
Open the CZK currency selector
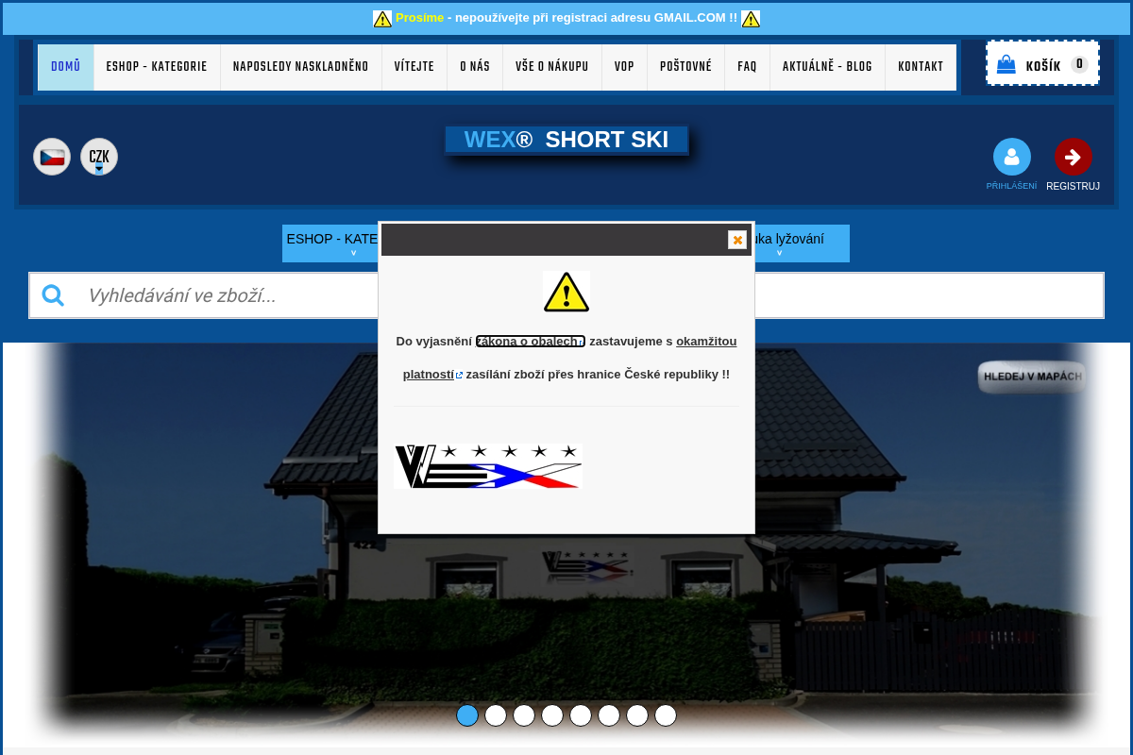(99, 157)
